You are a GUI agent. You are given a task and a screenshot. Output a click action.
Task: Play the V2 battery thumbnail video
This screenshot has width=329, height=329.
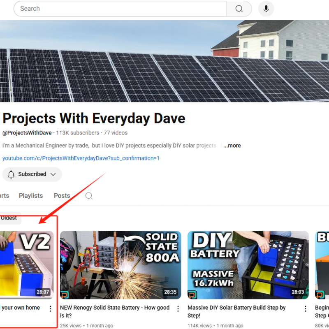[27, 265]
